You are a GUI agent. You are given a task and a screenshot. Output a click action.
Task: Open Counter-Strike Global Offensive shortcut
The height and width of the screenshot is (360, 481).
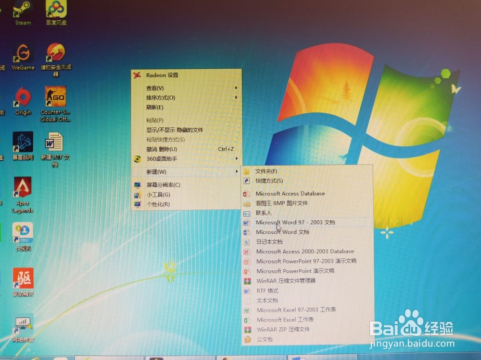[55, 104]
